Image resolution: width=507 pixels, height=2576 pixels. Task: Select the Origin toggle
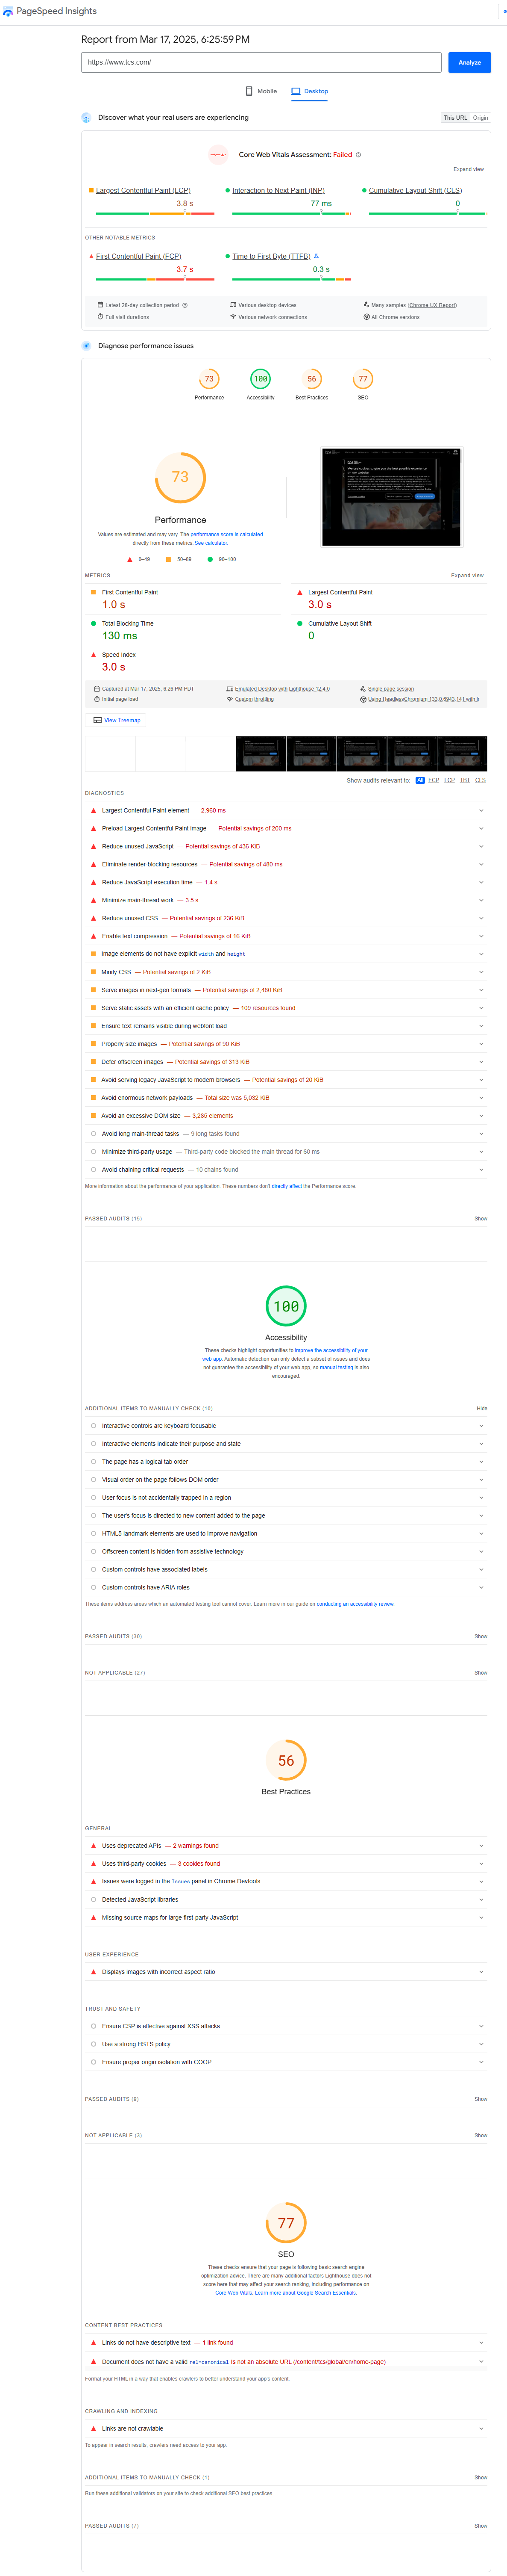pos(480,118)
